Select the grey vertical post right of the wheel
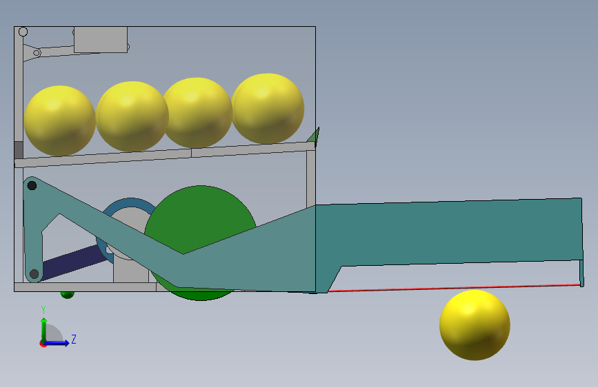Screen dimensions: 598x387 [x=311, y=179]
